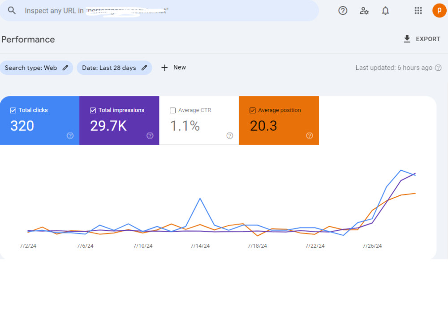Click pencil icon on Search type chip
The height and width of the screenshot is (336, 448).
(65, 68)
